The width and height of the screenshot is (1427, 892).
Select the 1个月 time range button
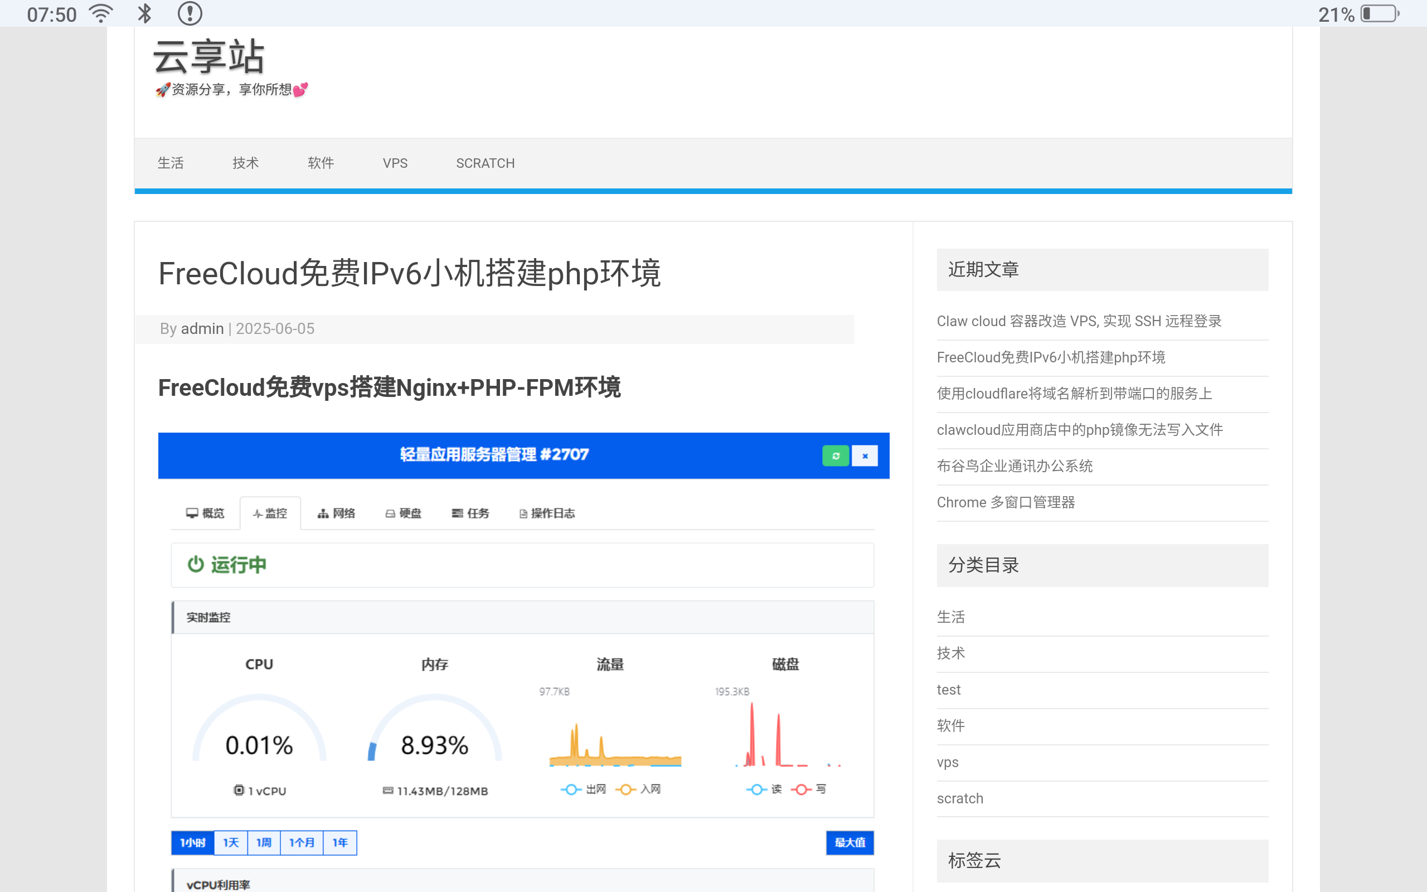tap(302, 842)
